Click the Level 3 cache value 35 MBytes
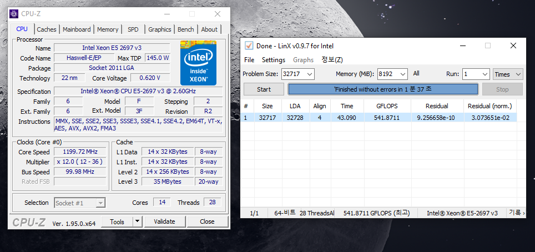Viewport: 535px width, 252px height. point(167,182)
